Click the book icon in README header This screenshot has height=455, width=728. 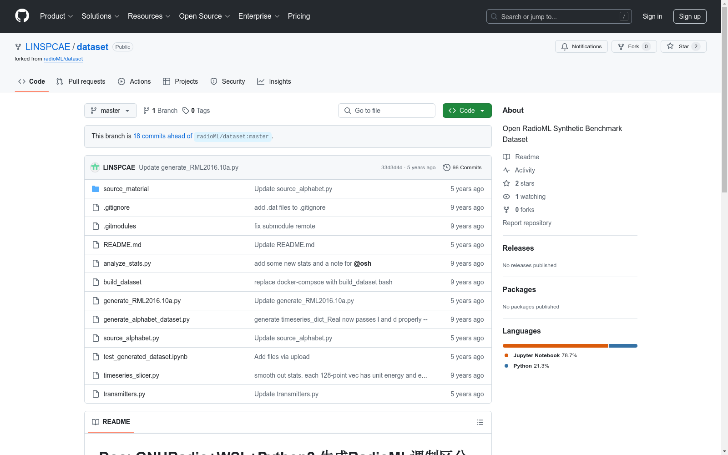(96, 422)
